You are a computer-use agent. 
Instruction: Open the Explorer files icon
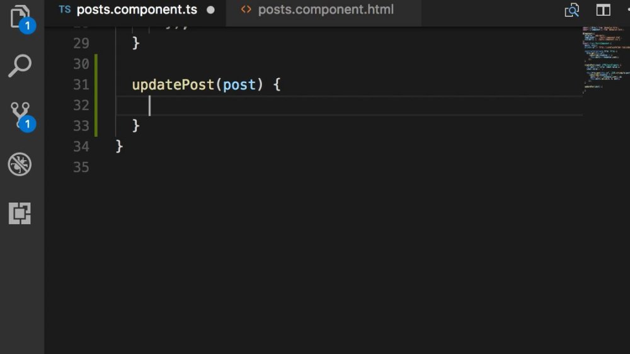coord(20,17)
